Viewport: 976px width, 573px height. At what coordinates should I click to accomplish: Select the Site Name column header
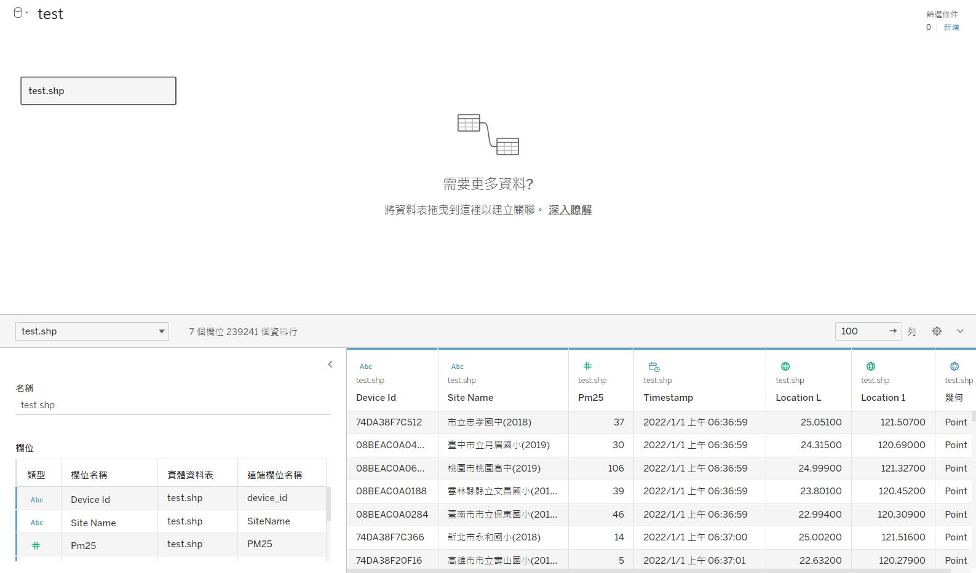pos(470,398)
